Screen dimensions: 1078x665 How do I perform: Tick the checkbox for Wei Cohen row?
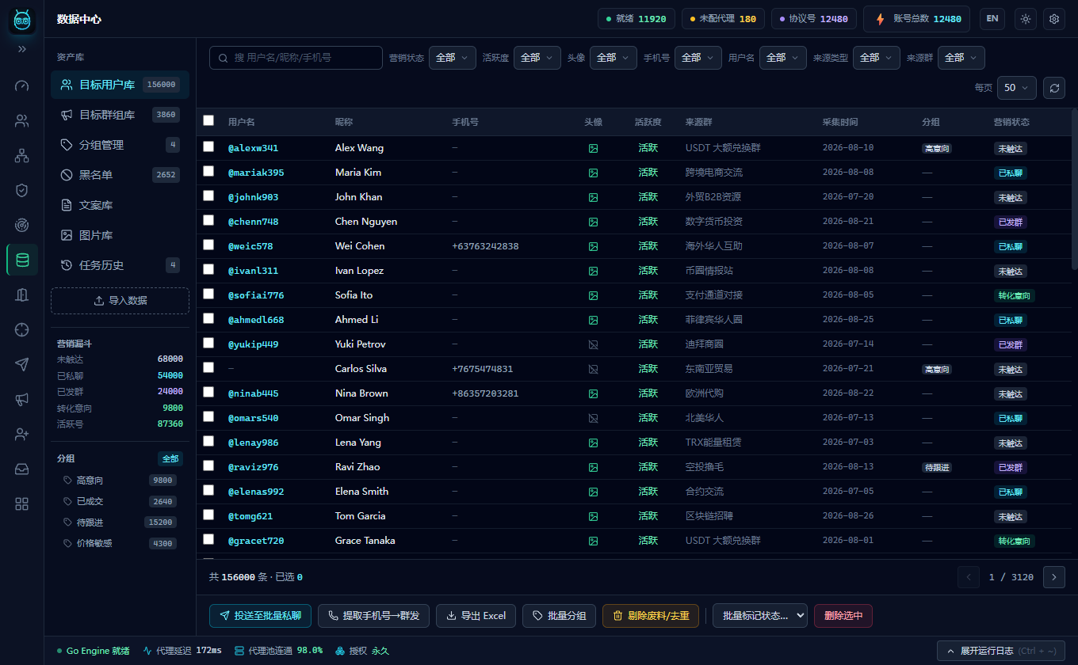tap(208, 245)
